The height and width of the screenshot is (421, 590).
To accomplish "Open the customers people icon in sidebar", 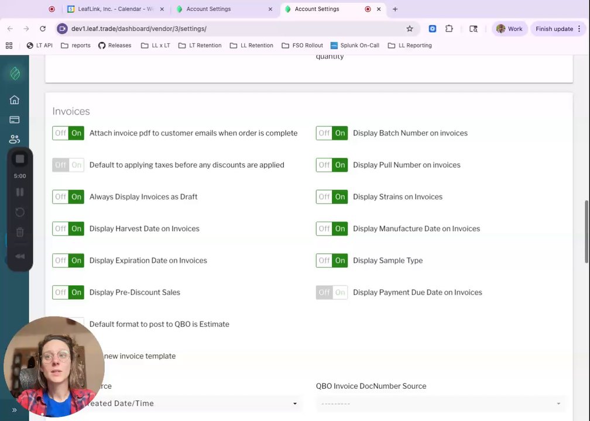I will click(14, 139).
